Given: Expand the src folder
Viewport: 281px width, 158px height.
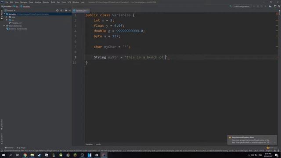Looking at the screenshot, I should tap(7, 20).
